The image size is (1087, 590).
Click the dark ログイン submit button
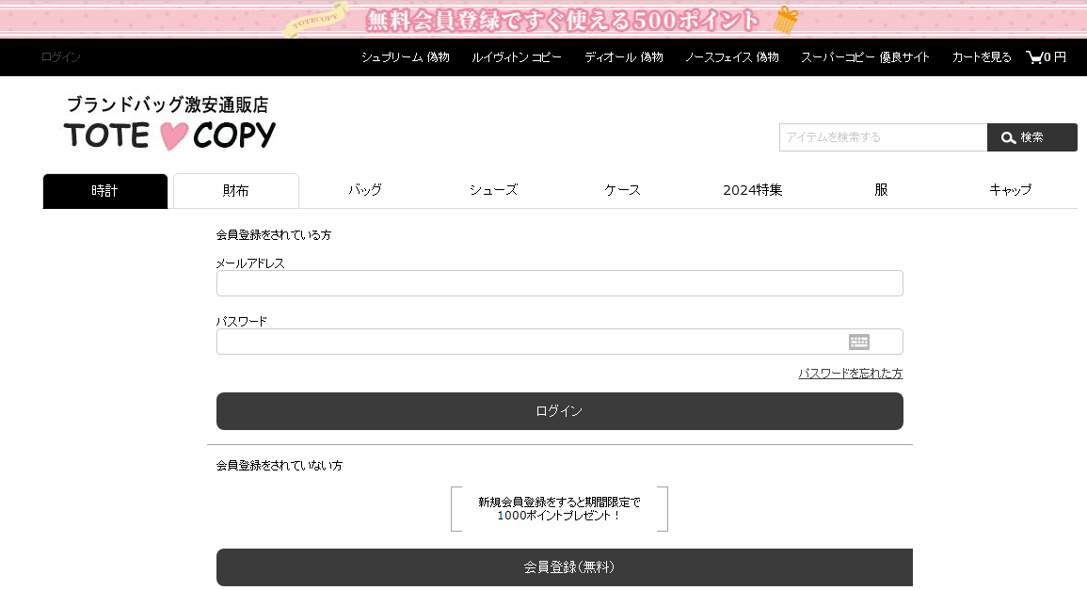559,411
